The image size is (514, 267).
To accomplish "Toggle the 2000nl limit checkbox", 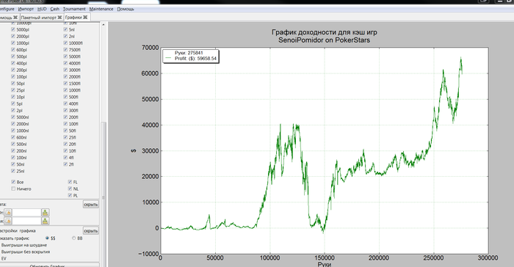I will tap(13, 124).
